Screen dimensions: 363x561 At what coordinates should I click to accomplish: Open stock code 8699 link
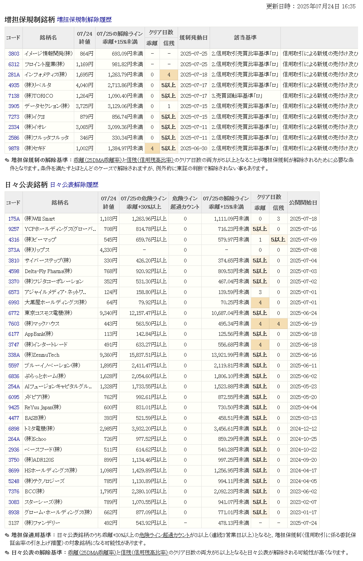click(x=14, y=470)
